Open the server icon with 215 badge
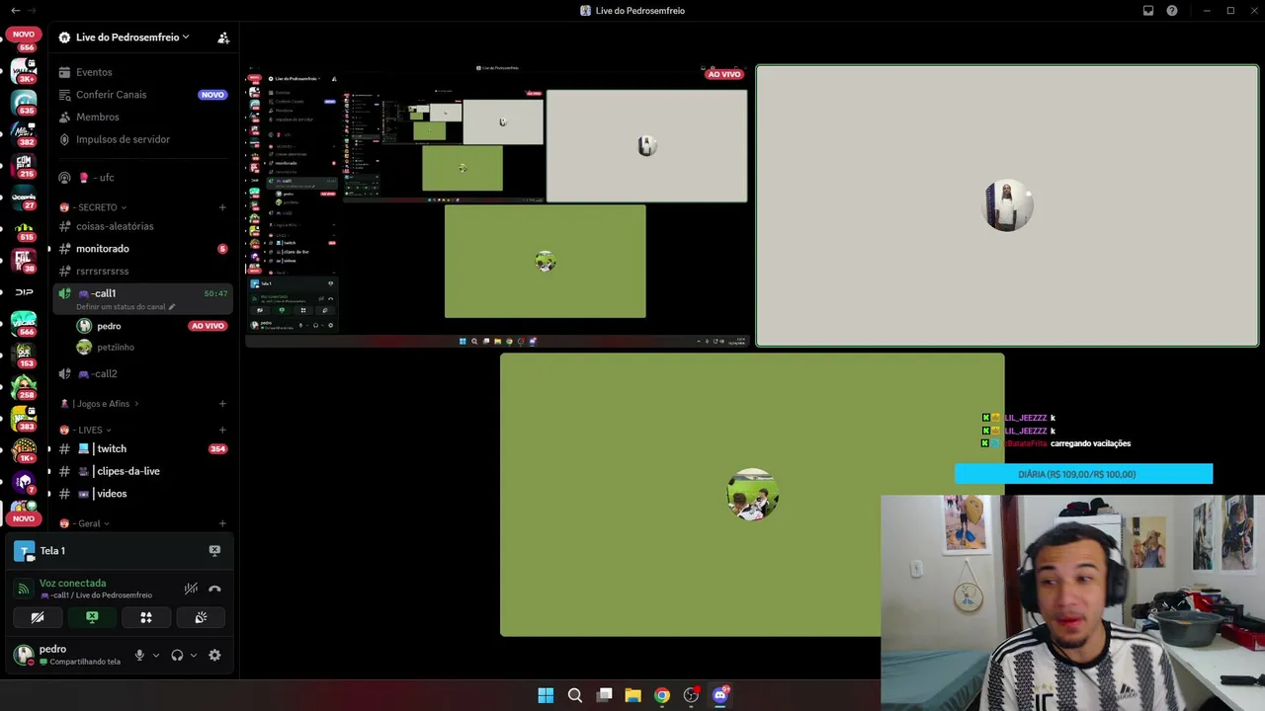Viewport: 1265px width, 711px height. click(24, 165)
